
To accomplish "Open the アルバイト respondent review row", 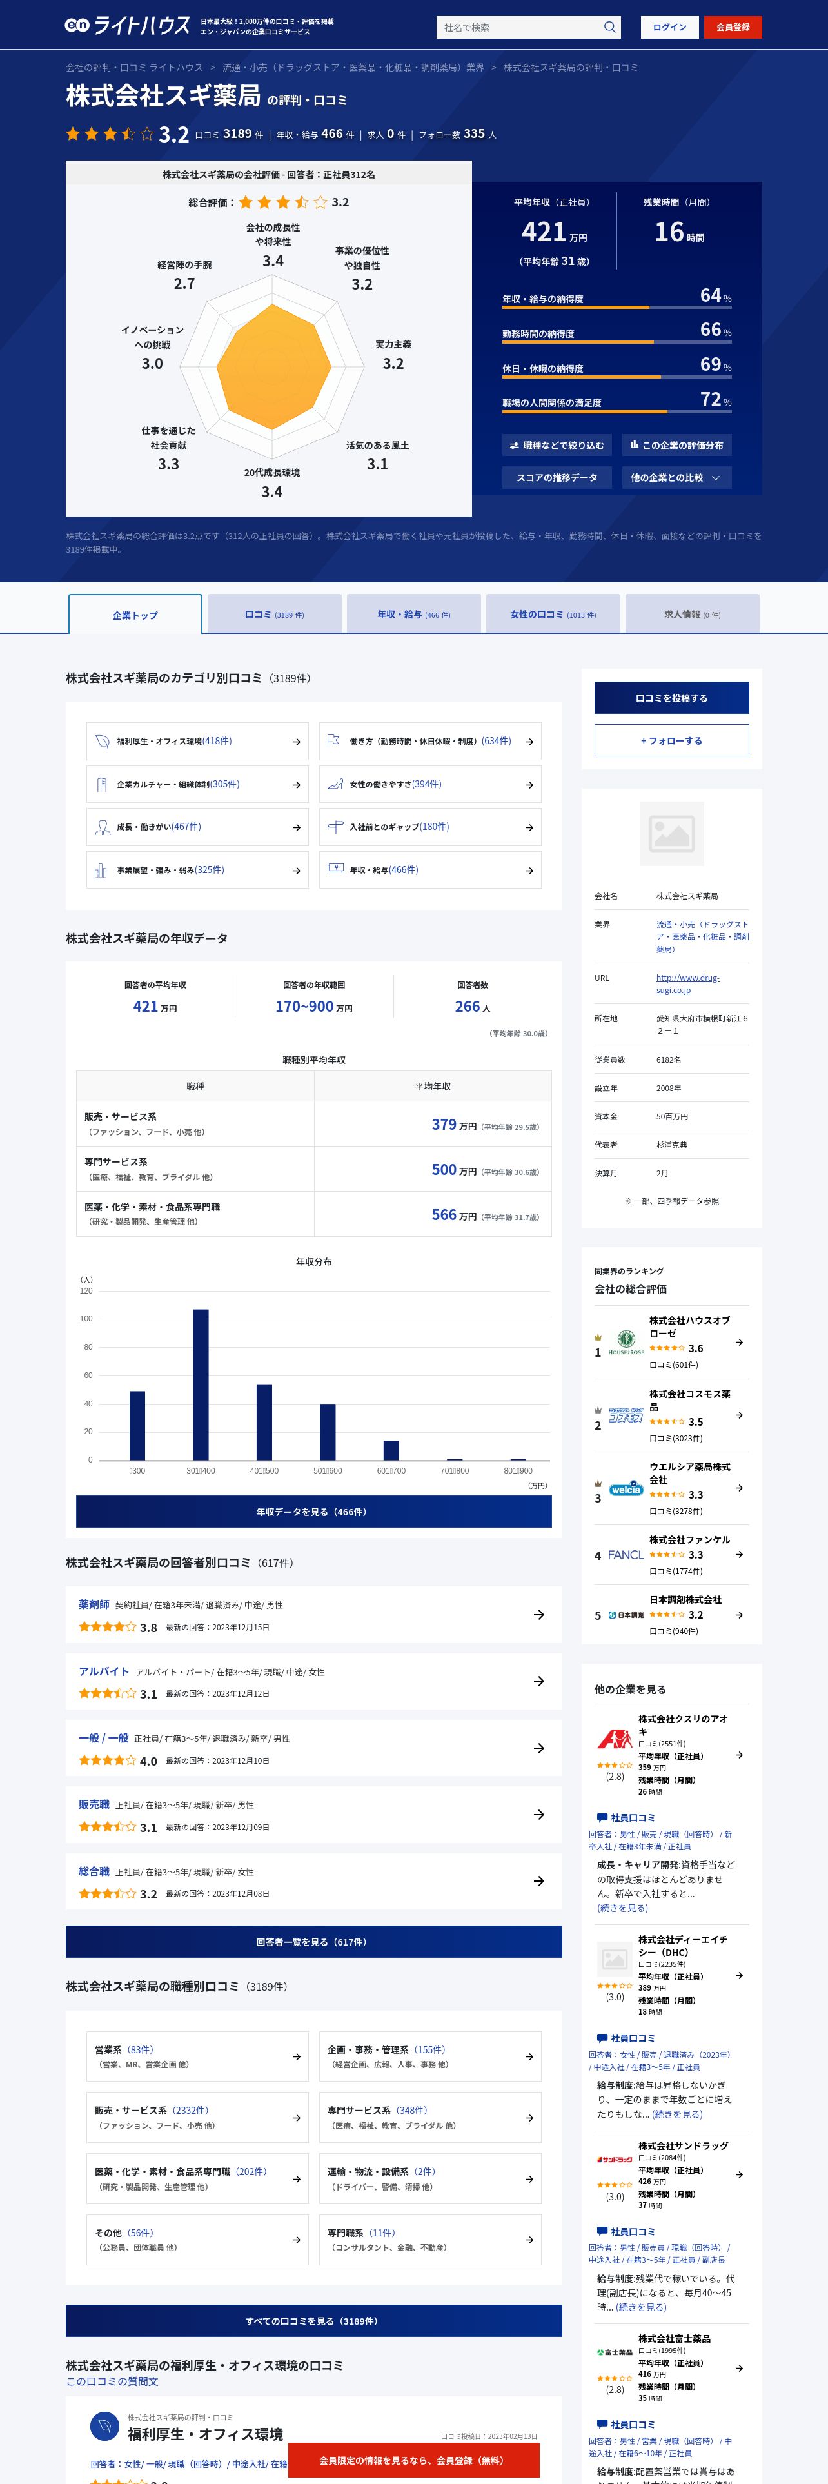I will (313, 1682).
